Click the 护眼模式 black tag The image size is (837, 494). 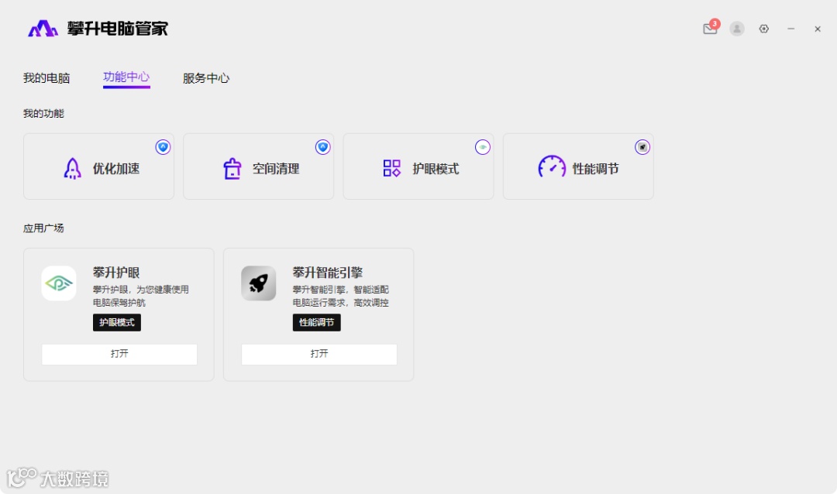[117, 323]
